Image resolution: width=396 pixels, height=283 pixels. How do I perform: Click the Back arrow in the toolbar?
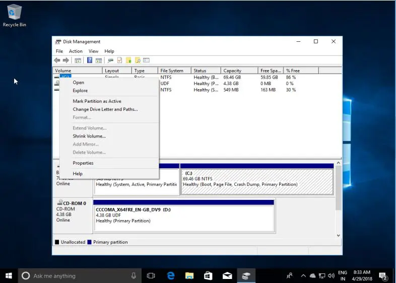click(57, 60)
